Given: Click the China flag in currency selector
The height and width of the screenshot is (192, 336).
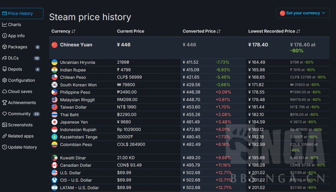Looking at the screenshot, I should [x=283, y=13].
